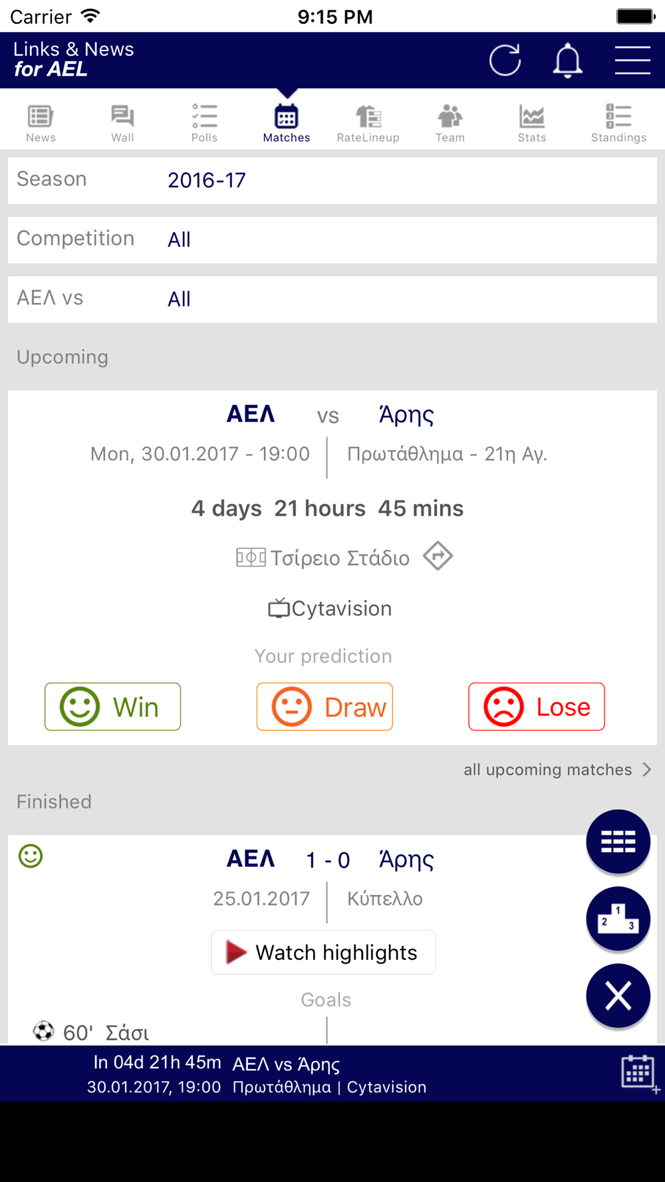The height and width of the screenshot is (1182, 665).
Task: Tap the floating podium rankings button
Action: pyautogui.click(x=618, y=918)
